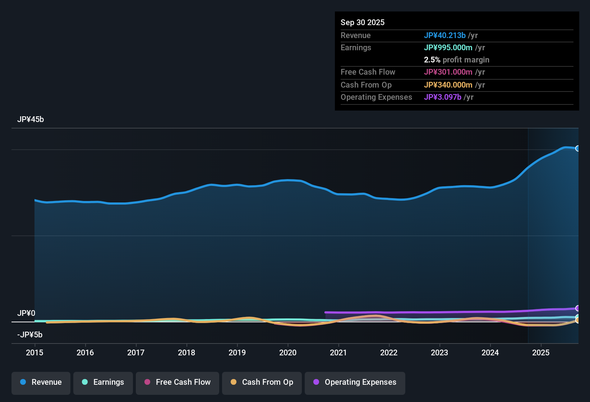Select the 2025 label on the x-axis

point(541,353)
